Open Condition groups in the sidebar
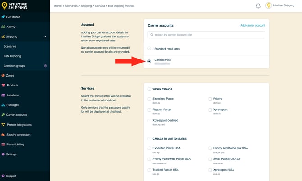 pyautogui.click(x=14, y=66)
